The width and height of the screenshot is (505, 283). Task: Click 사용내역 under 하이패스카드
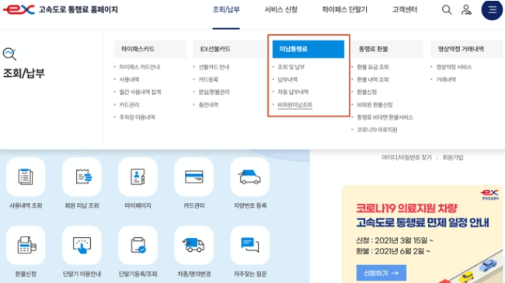click(x=129, y=79)
